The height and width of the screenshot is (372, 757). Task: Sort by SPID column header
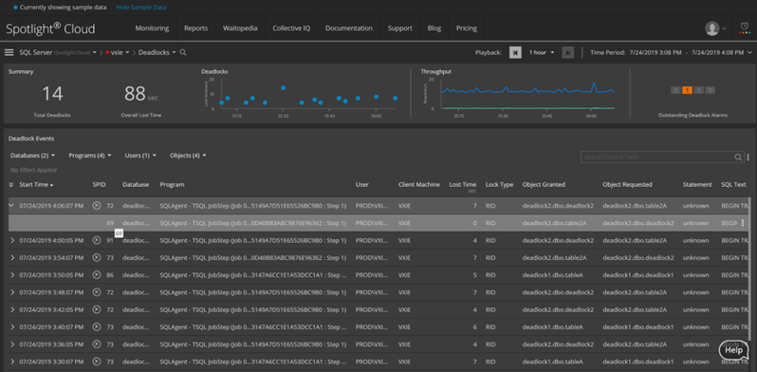click(x=99, y=184)
